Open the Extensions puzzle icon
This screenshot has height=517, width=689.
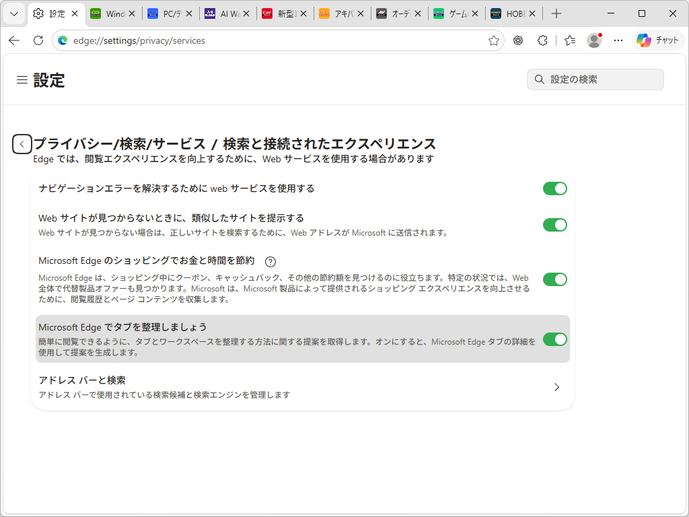click(x=542, y=40)
